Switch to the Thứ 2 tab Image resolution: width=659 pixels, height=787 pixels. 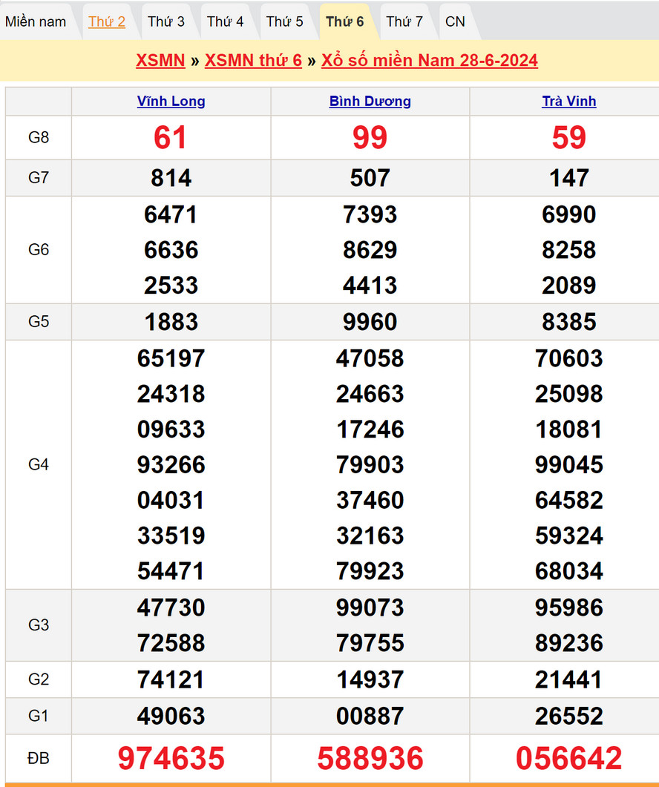tap(107, 22)
